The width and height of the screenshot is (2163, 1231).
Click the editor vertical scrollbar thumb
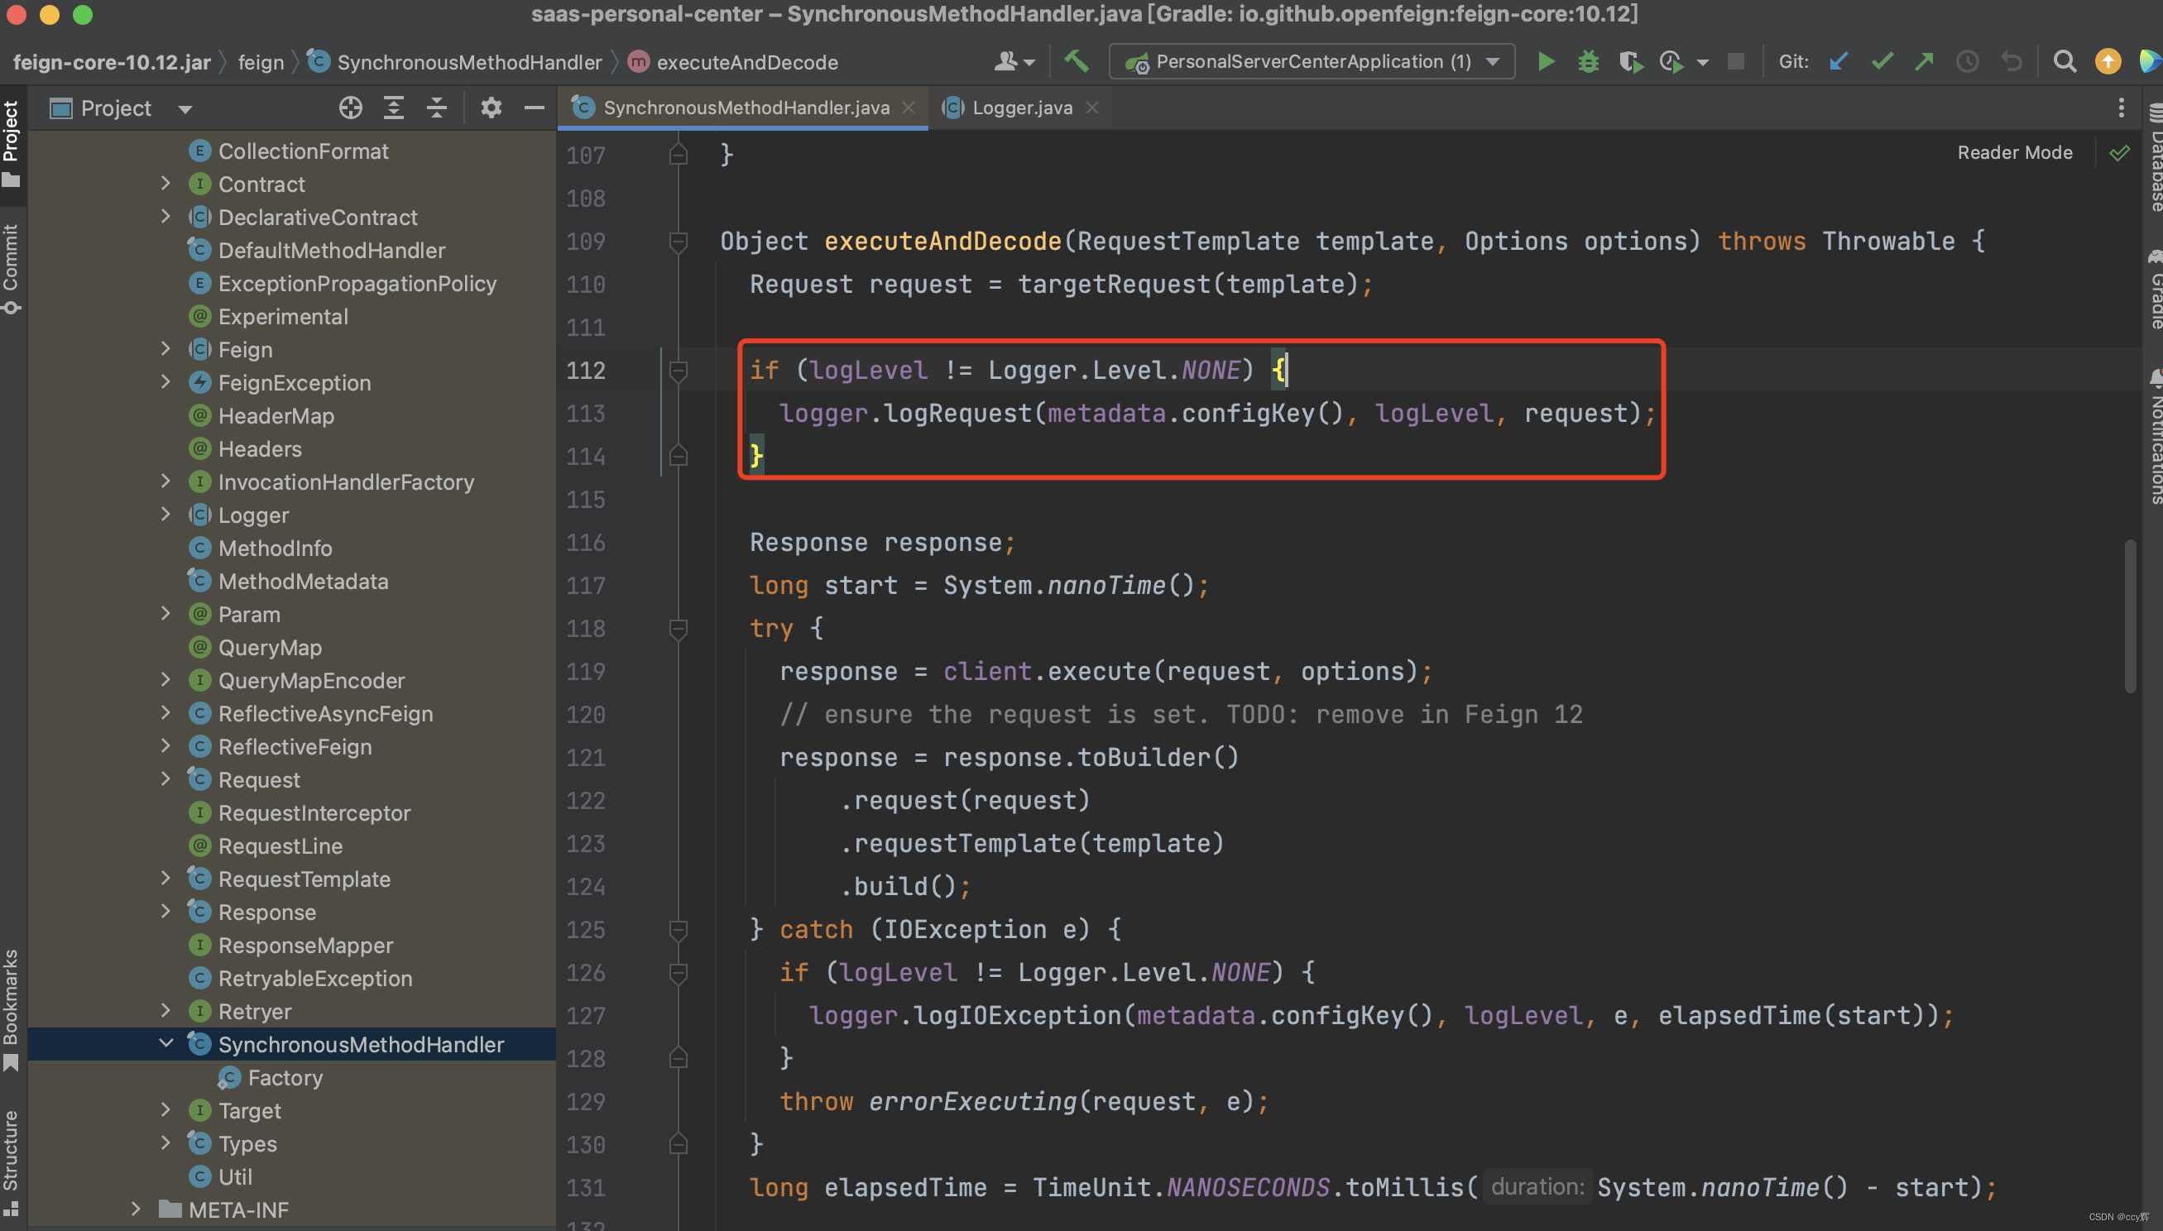coord(2129,617)
